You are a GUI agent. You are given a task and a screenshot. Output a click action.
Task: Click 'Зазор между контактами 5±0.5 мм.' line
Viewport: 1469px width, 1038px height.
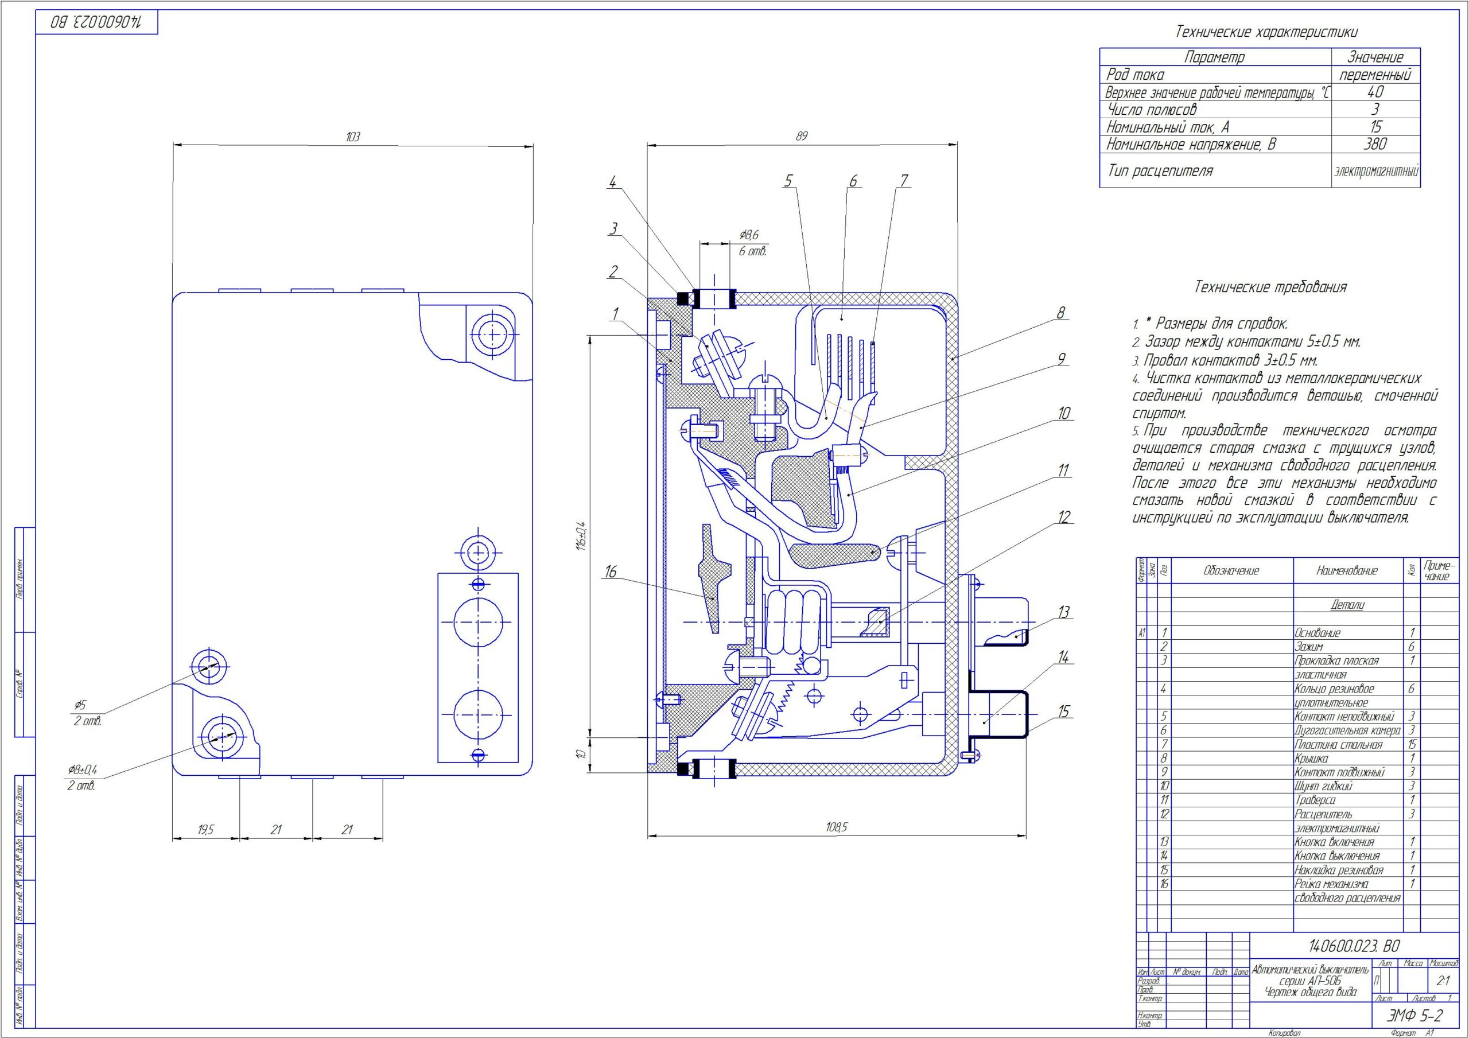1253,343
